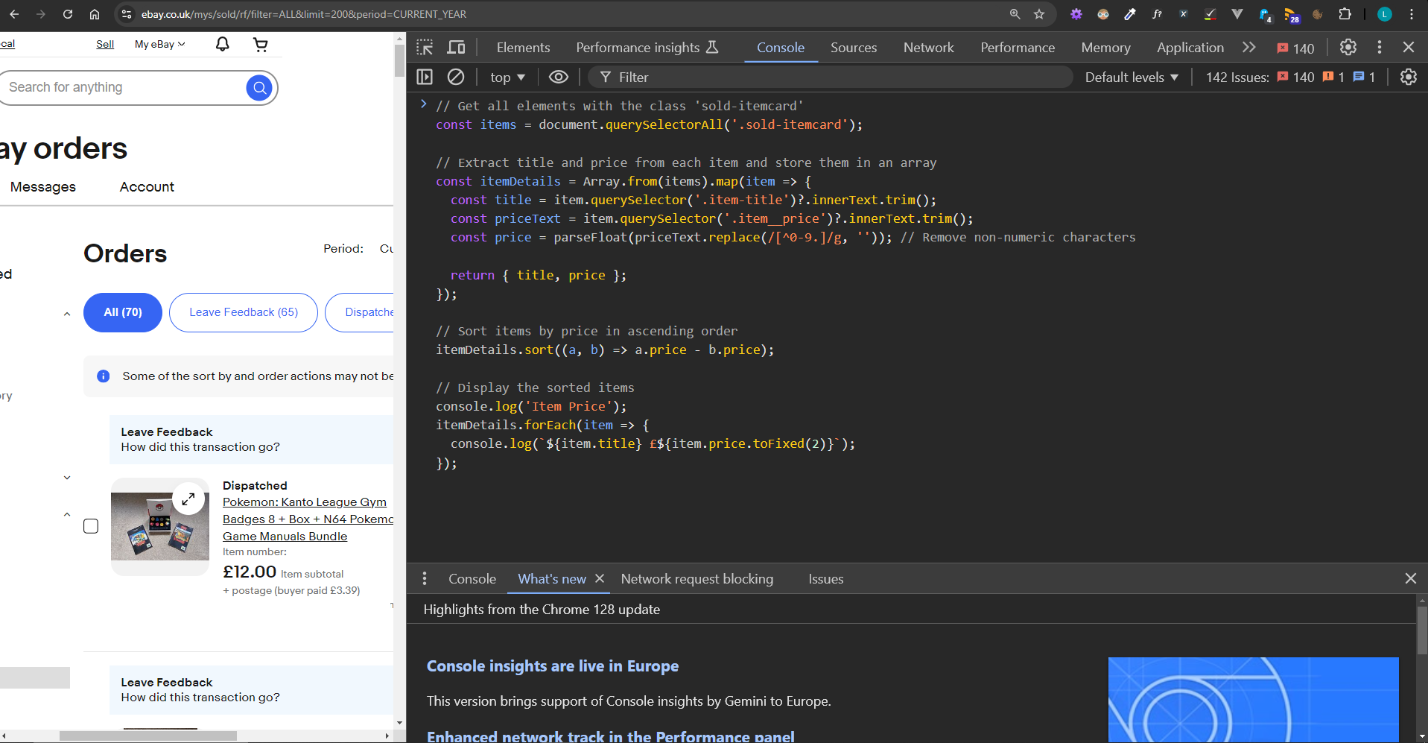Open the Memory tab
This screenshot has width=1428, height=743.
click(1105, 48)
